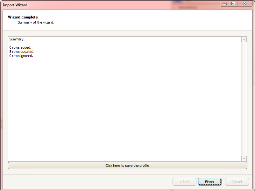Click the Finish button
This screenshot has width=255, height=191.
click(209, 182)
